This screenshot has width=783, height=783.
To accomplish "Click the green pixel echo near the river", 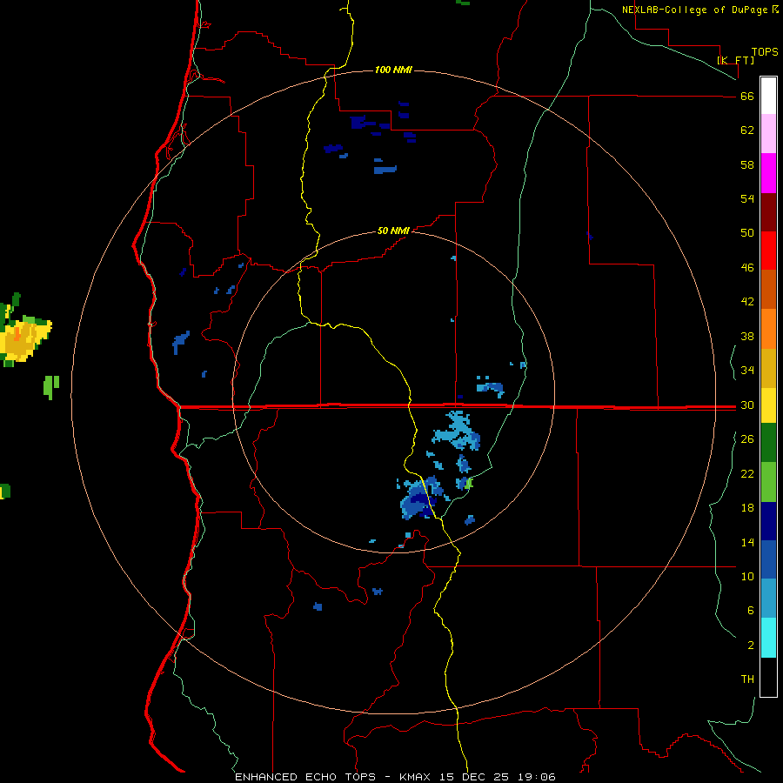I will 468,484.
